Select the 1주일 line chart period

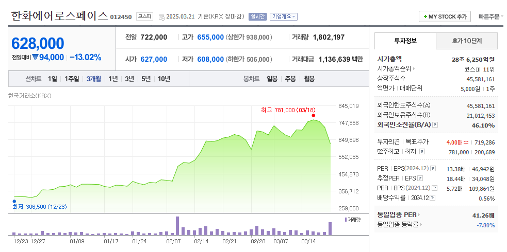pyautogui.click(x=72, y=79)
